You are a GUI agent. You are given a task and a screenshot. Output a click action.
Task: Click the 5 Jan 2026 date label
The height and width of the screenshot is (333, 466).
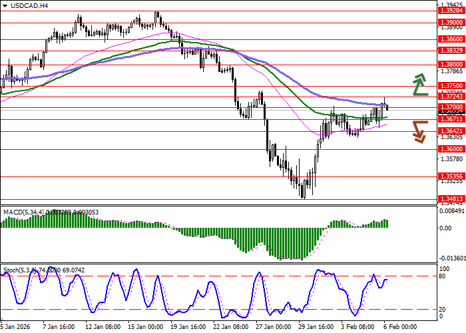(15, 327)
